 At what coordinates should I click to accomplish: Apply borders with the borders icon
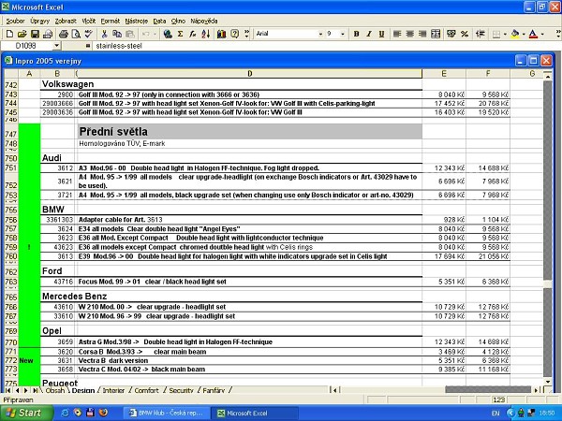click(496, 34)
